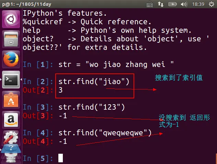Viewport: 217px width, 164px height.
Task: Open the power session gear menu
Action: (211, 4)
